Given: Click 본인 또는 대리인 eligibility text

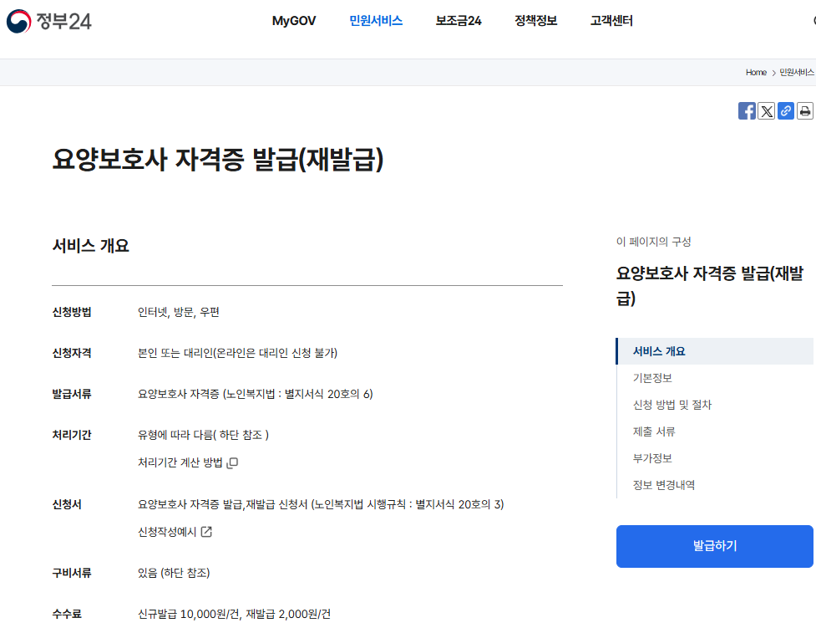Looking at the screenshot, I should [x=237, y=354].
